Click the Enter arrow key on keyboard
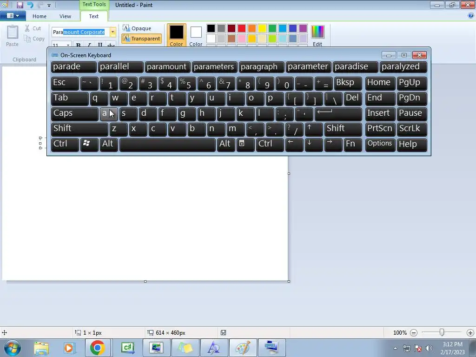Viewport: 476px width, 357px height. pyautogui.click(x=338, y=114)
